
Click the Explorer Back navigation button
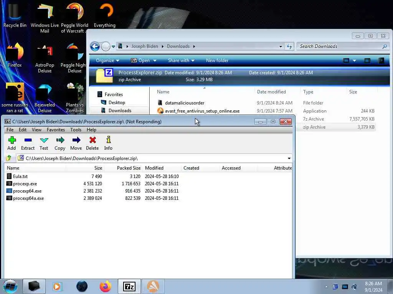click(x=95, y=46)
